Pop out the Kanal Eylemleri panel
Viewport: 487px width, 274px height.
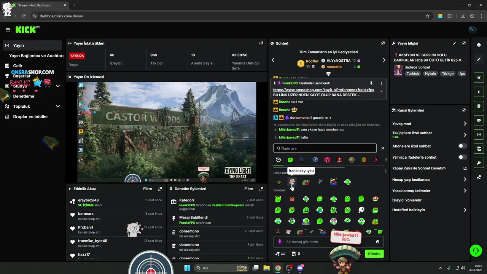463,110
